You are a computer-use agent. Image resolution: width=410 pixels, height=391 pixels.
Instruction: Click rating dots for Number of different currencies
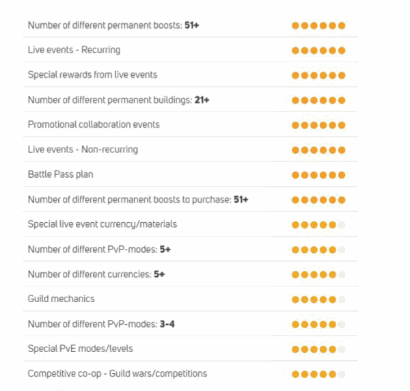pyautogui.click(x=318, y=275)
